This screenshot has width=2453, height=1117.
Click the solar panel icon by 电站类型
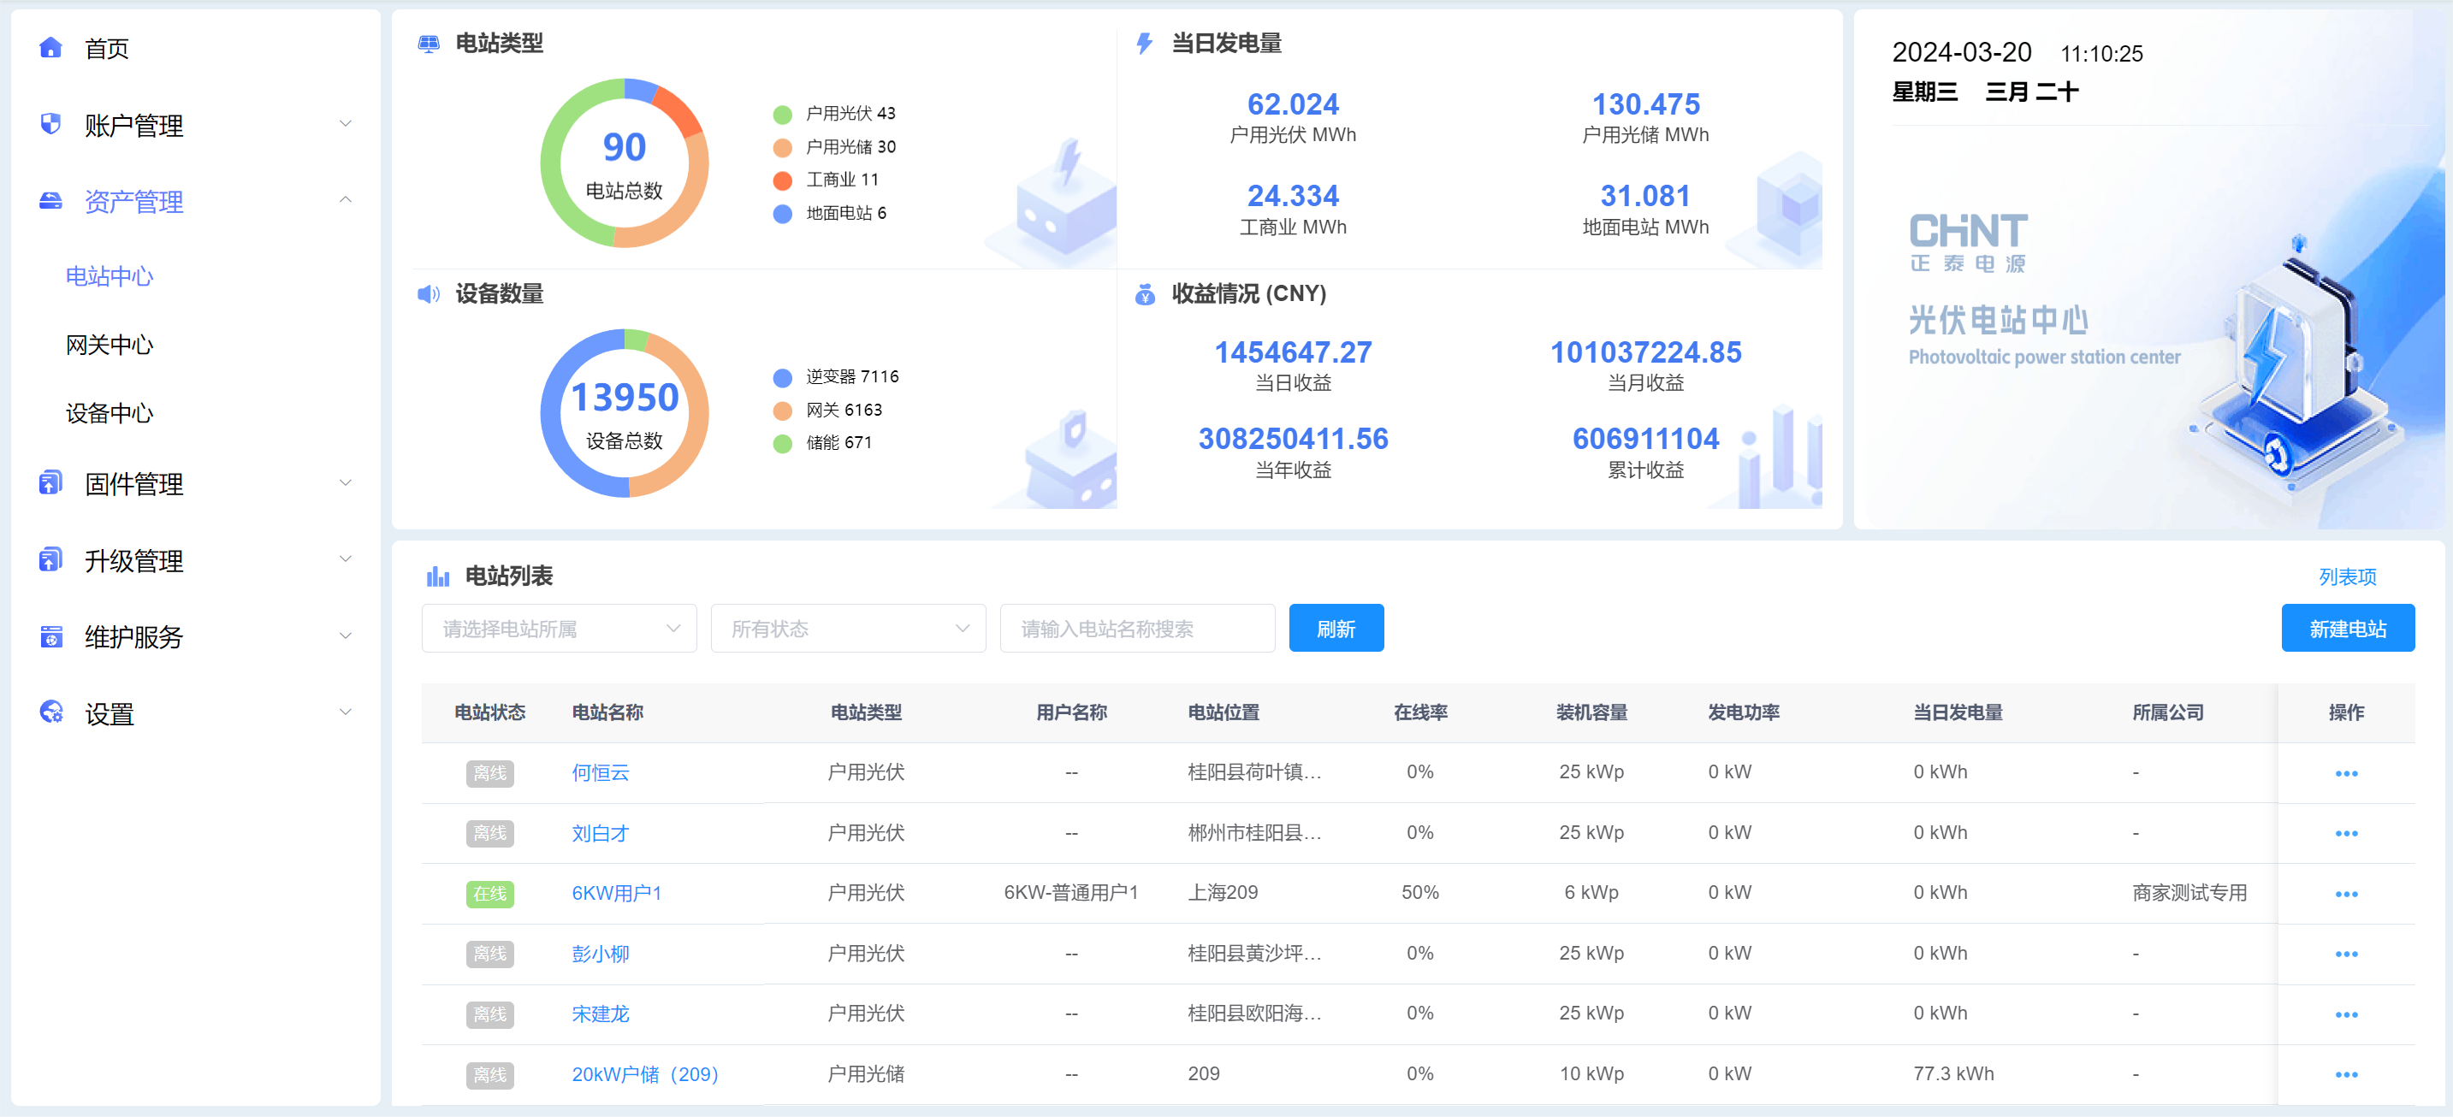(429, 44)
